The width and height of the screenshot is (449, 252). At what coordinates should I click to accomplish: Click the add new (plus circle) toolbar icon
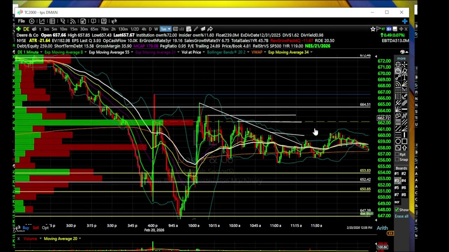tap(32, 21)
